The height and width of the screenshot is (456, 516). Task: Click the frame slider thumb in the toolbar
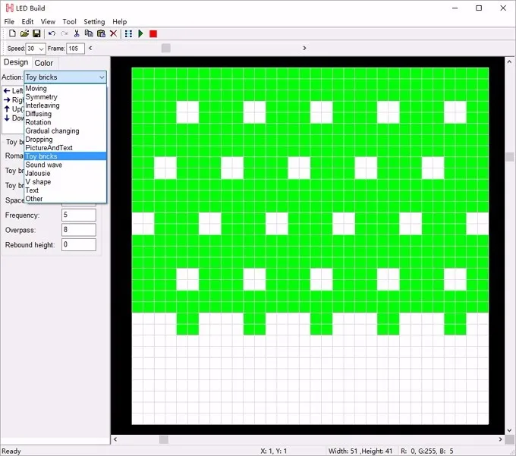pos(165,48)
